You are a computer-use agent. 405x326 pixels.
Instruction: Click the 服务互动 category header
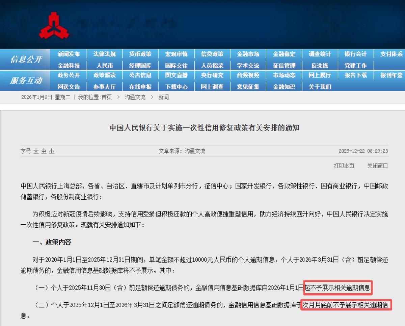click(26, 81)
